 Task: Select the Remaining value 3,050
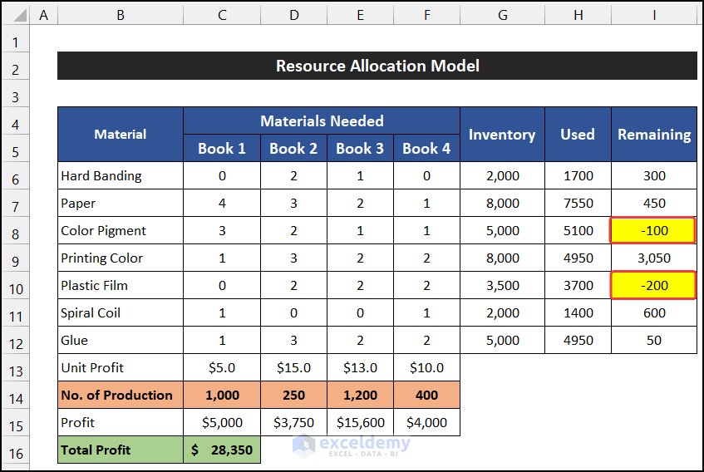pos(654,258)
